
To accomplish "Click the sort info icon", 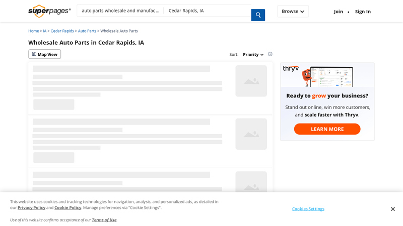I will (270, 54).
